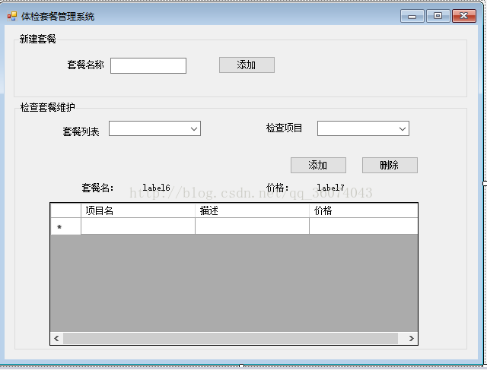
Task: Click the application icon in title bar
Action: [12, 16]
